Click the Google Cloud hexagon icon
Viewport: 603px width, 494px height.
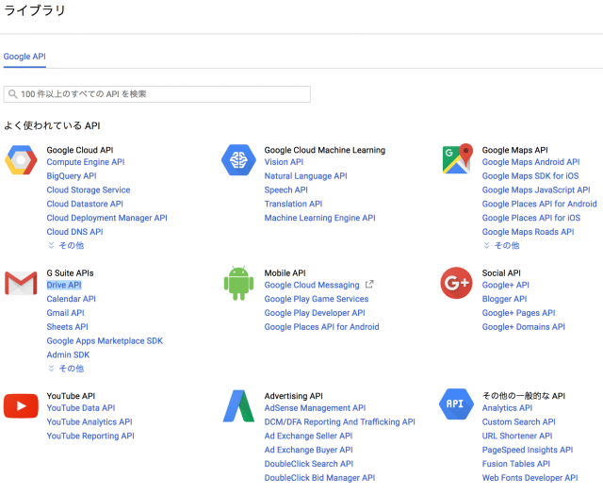point(21,159)
